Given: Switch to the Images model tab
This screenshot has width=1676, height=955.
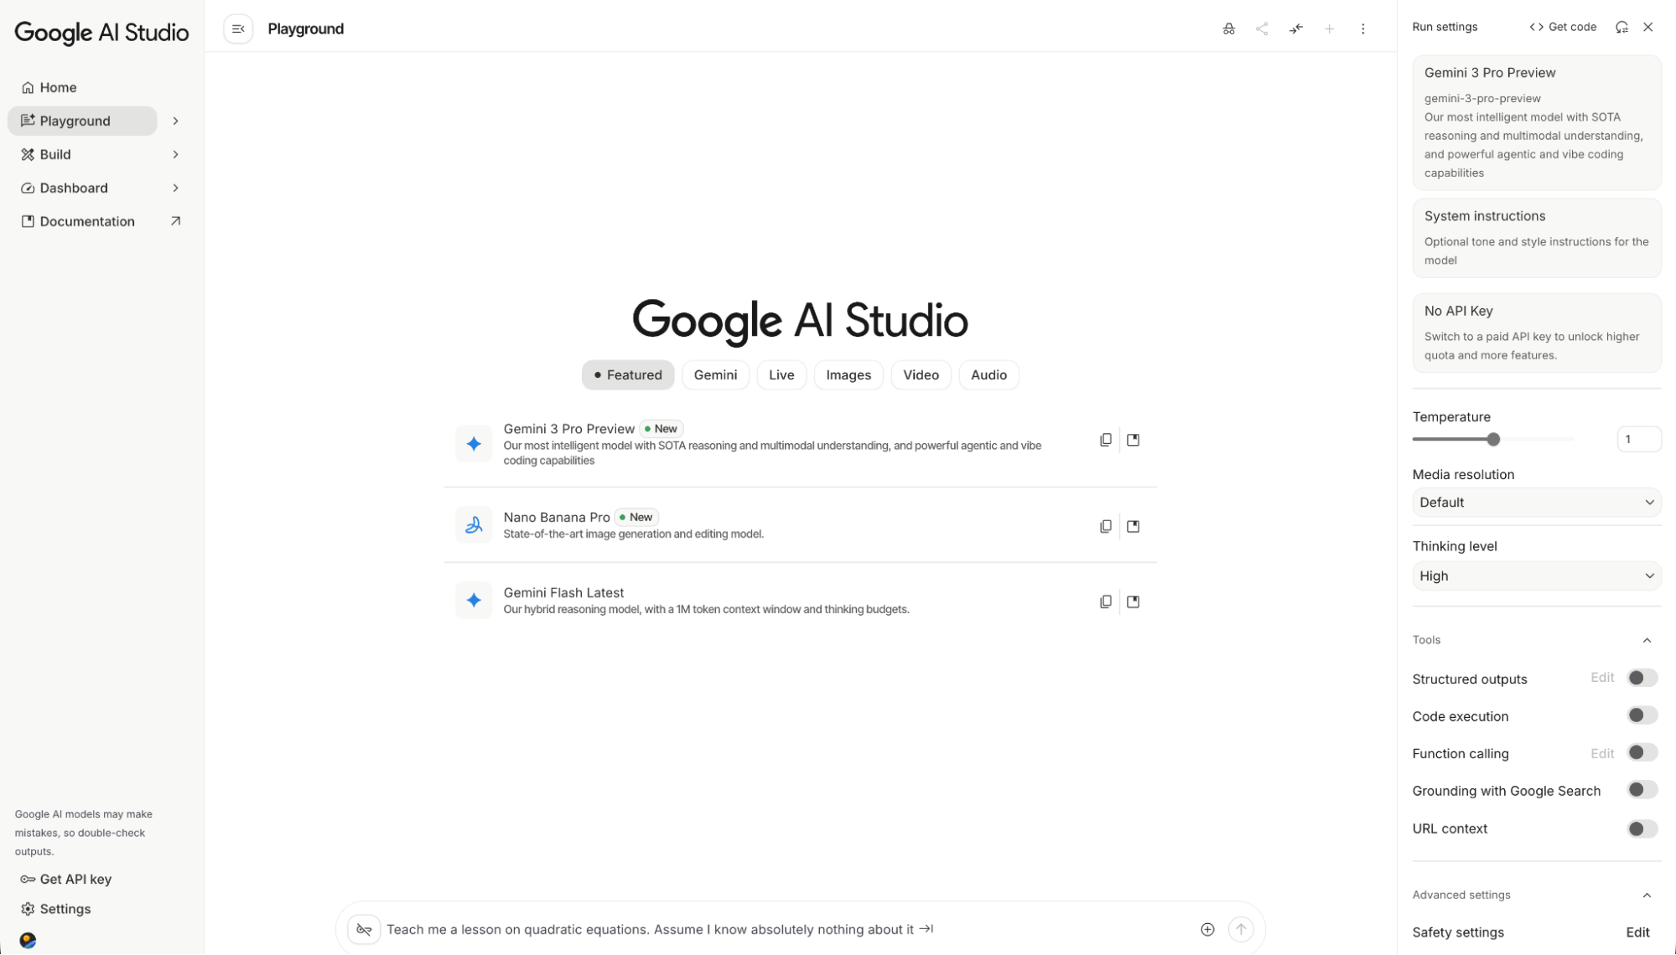Looking at the screenshot, I should [848, 374].
